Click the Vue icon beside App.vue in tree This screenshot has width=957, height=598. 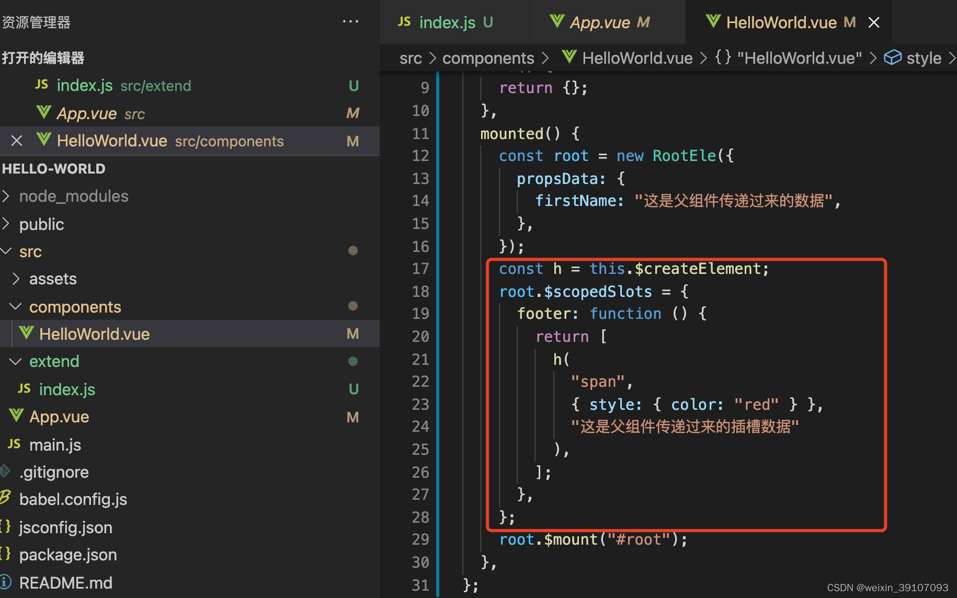[x=15, y=416]
